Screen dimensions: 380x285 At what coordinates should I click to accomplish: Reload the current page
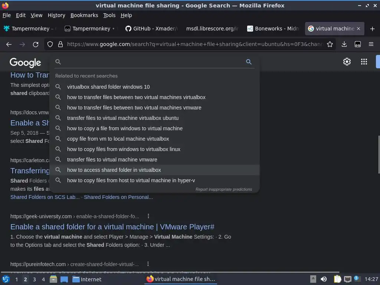click(x=36, y=45)
